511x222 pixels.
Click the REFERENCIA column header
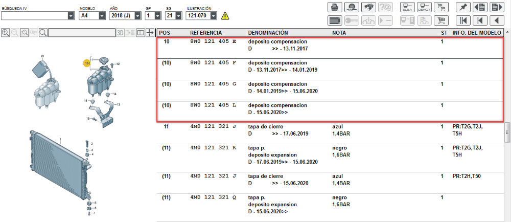207,32
